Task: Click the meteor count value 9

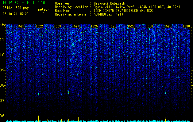Action: click(x=44, y=14)
